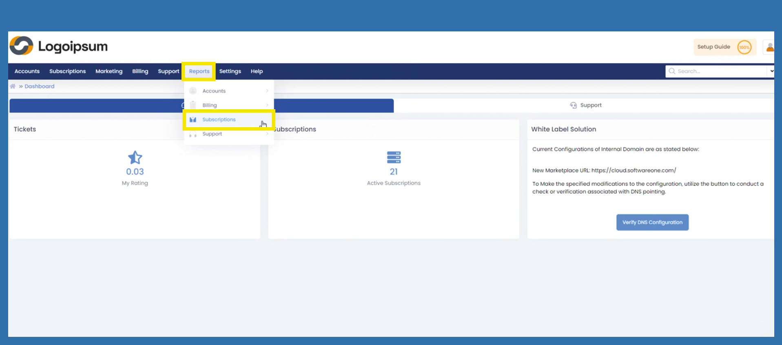
Task: Open the Reports menu
Action: tap(199, 71)
